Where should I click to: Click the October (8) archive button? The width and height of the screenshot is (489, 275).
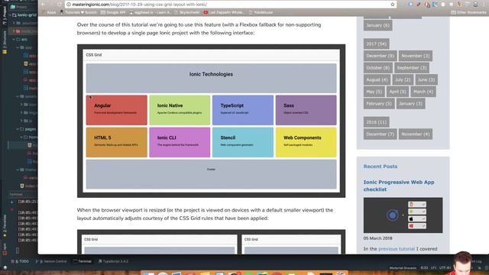click(377, 68)
